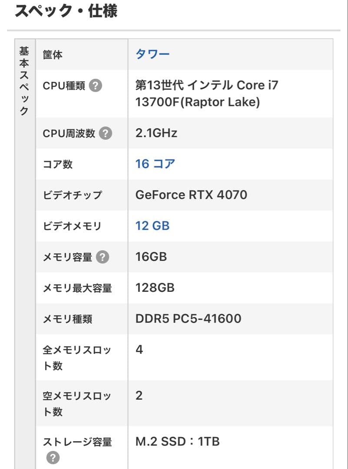Image resolution: width=348 pixels, height=469 pixels.
Task: Click the CPU種類 row label
Action: (x=63, y=86)
